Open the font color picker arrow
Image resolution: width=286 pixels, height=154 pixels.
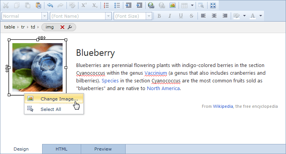tap(261, 16)
